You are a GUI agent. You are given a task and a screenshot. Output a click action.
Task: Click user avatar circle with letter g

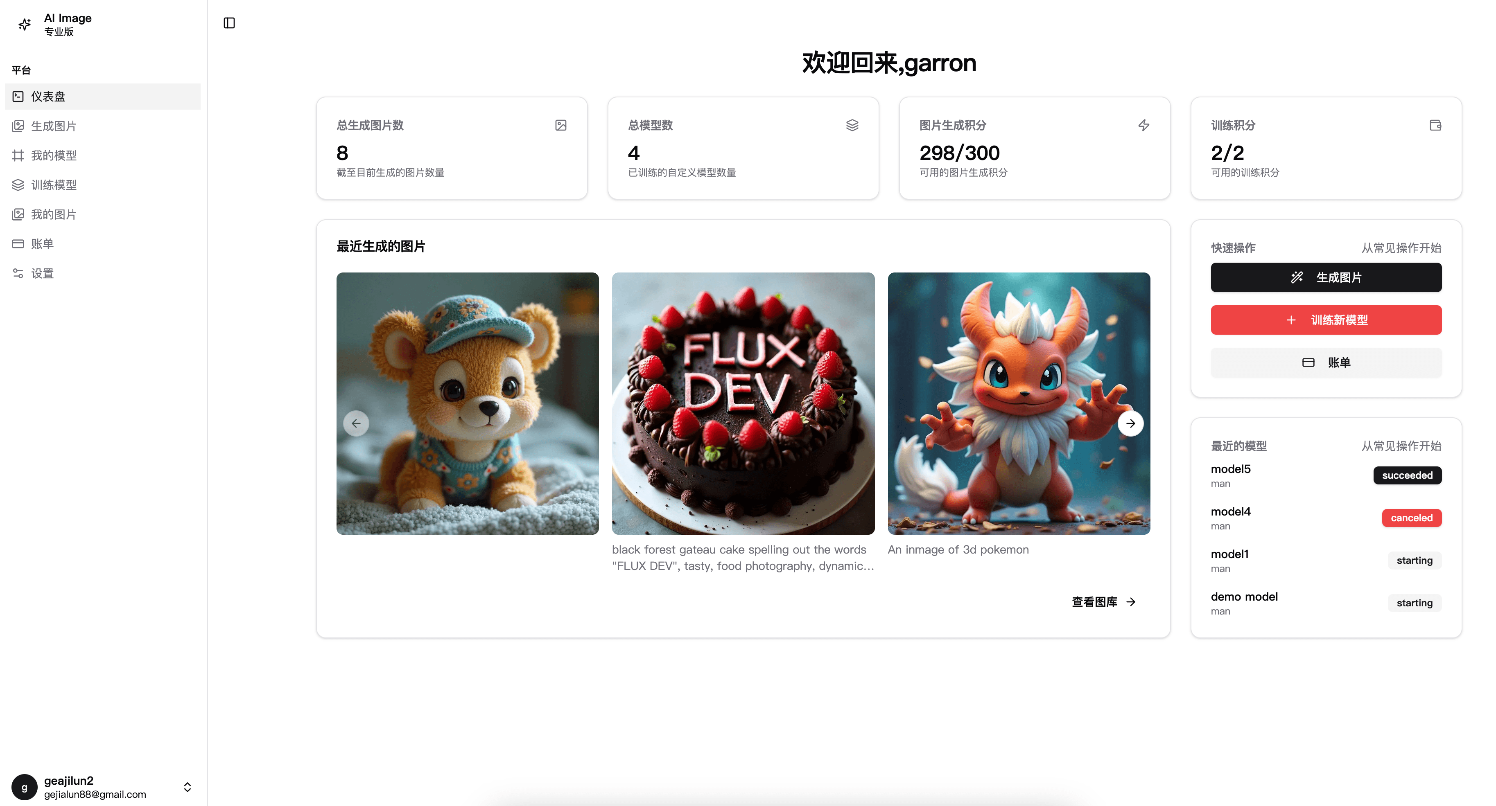25,787
